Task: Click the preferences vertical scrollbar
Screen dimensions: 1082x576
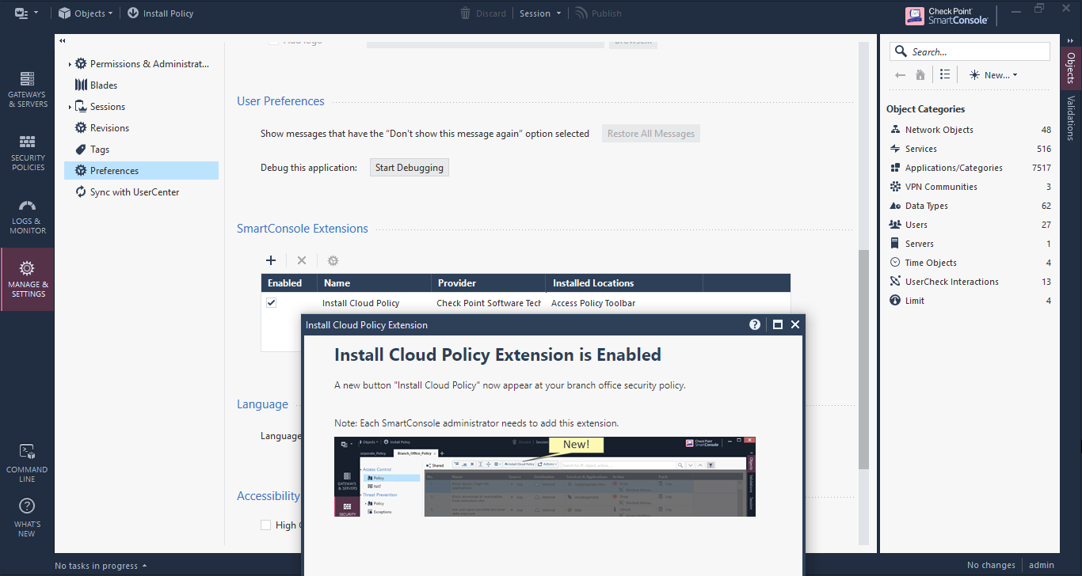Action: [863, 359]
